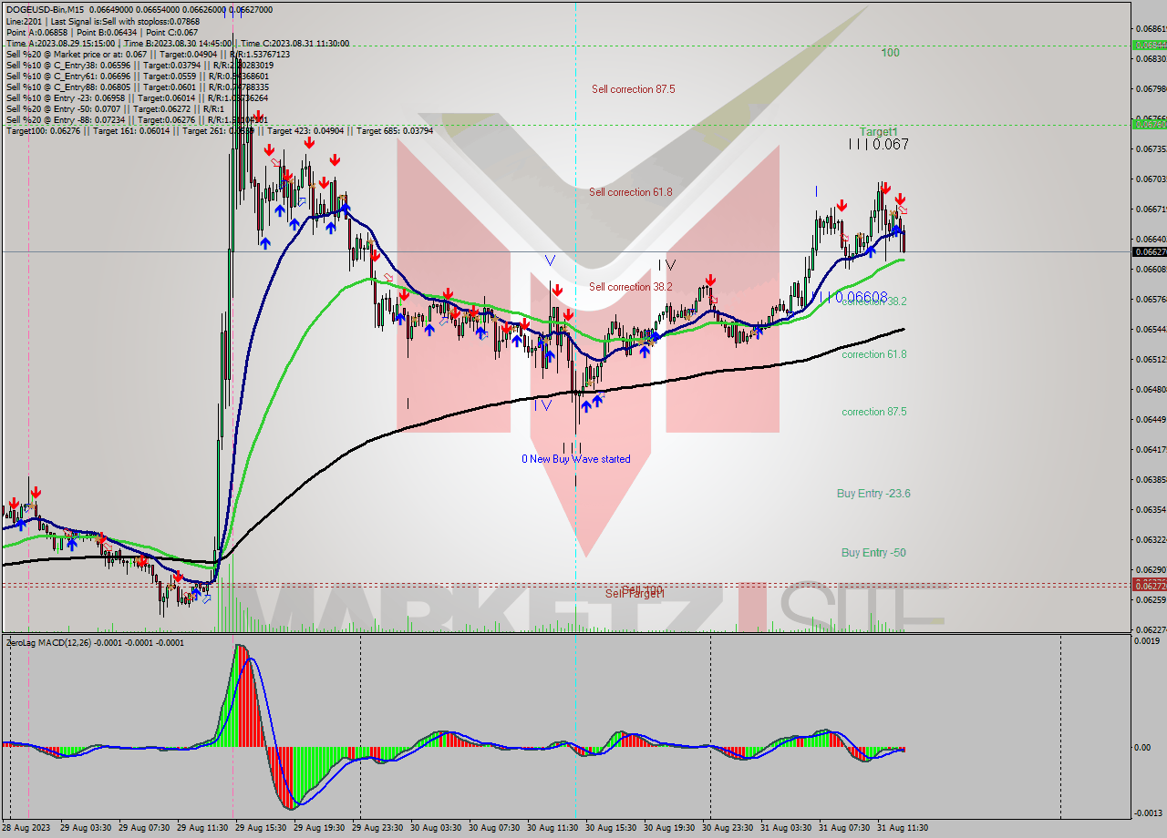
Task: Click '29 Aug 03:30' on the time axis
Action: coord(86,828)
